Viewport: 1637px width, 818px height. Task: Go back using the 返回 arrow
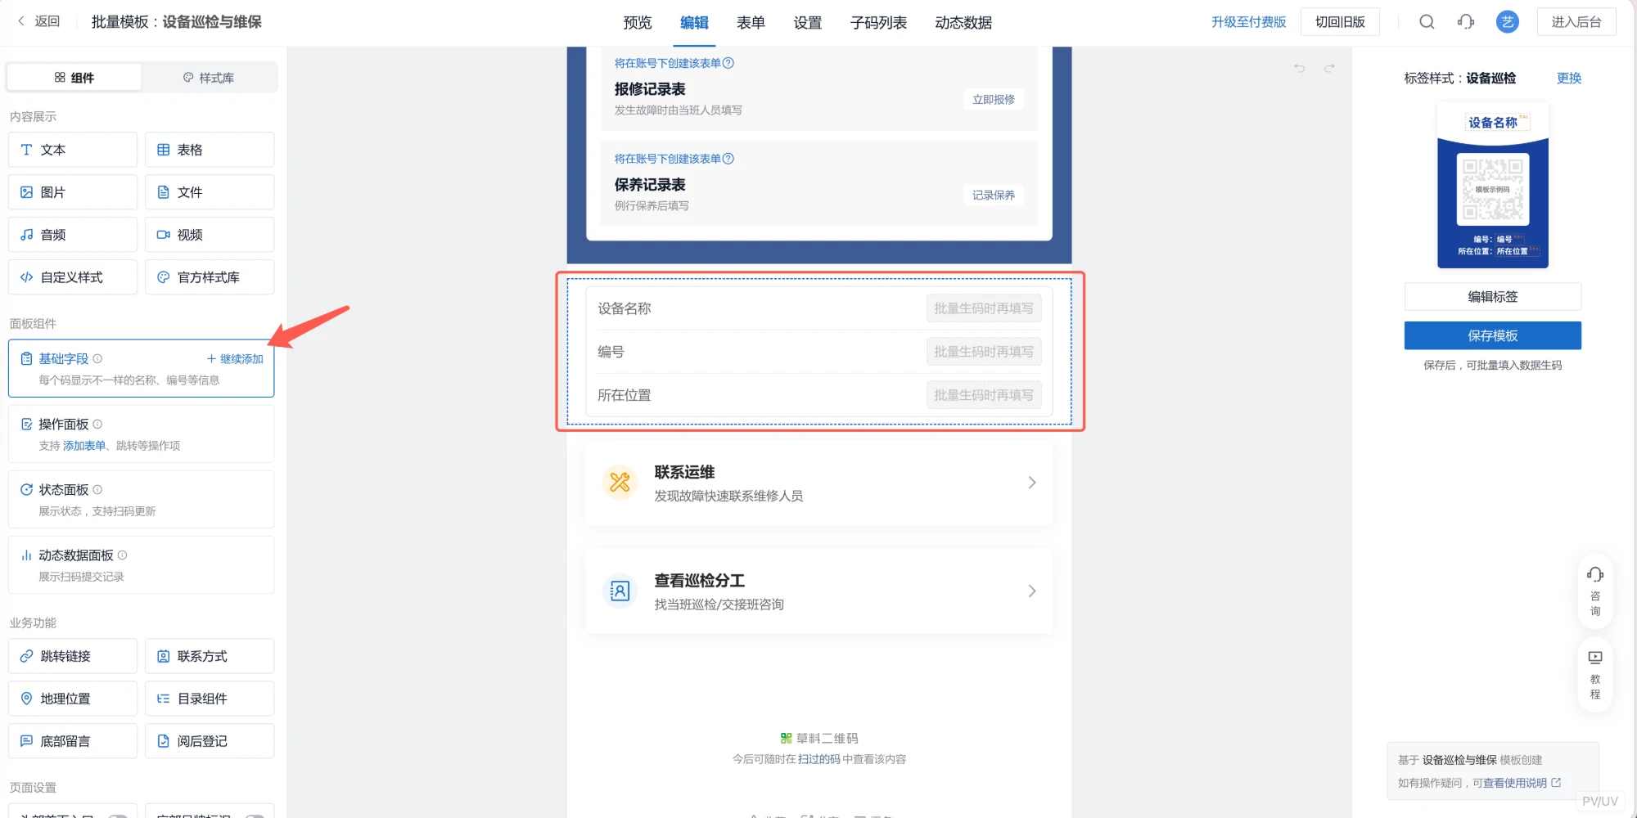38,21
